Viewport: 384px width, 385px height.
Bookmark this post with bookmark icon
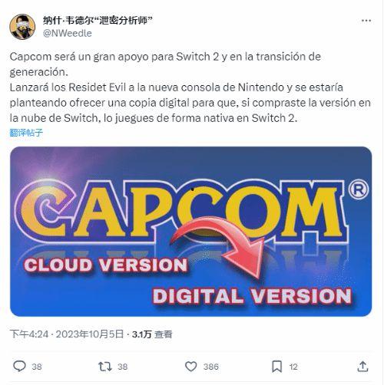click(x=277, y=367)
